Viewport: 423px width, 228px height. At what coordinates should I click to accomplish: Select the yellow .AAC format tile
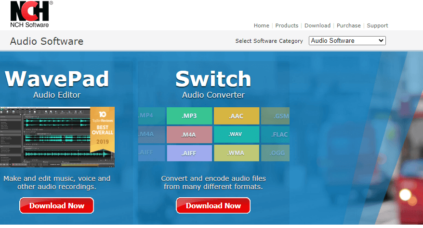click(237, 116)
